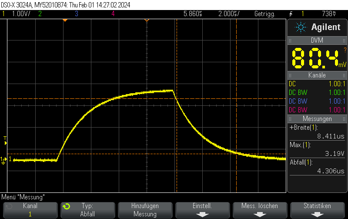This screenshot has height=219, width=348.
Task: Click the Agilent starburst logo icon
Action: tap(301, 27)
